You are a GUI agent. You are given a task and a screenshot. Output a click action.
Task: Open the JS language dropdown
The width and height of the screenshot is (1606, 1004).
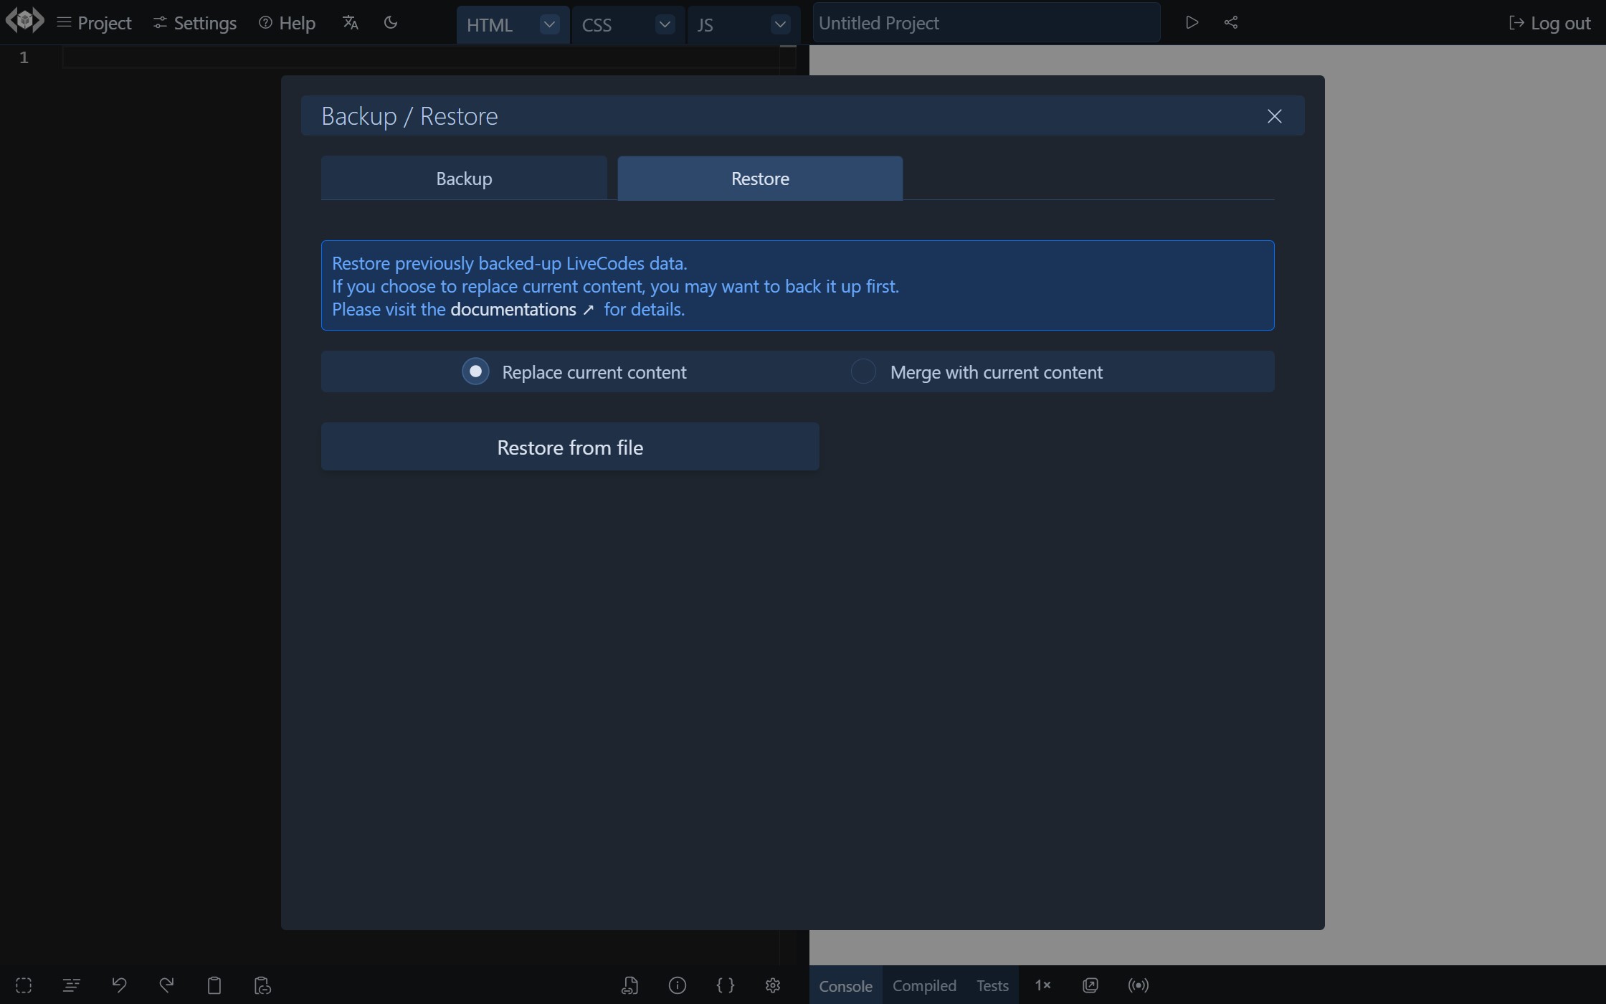click(779, 24)
